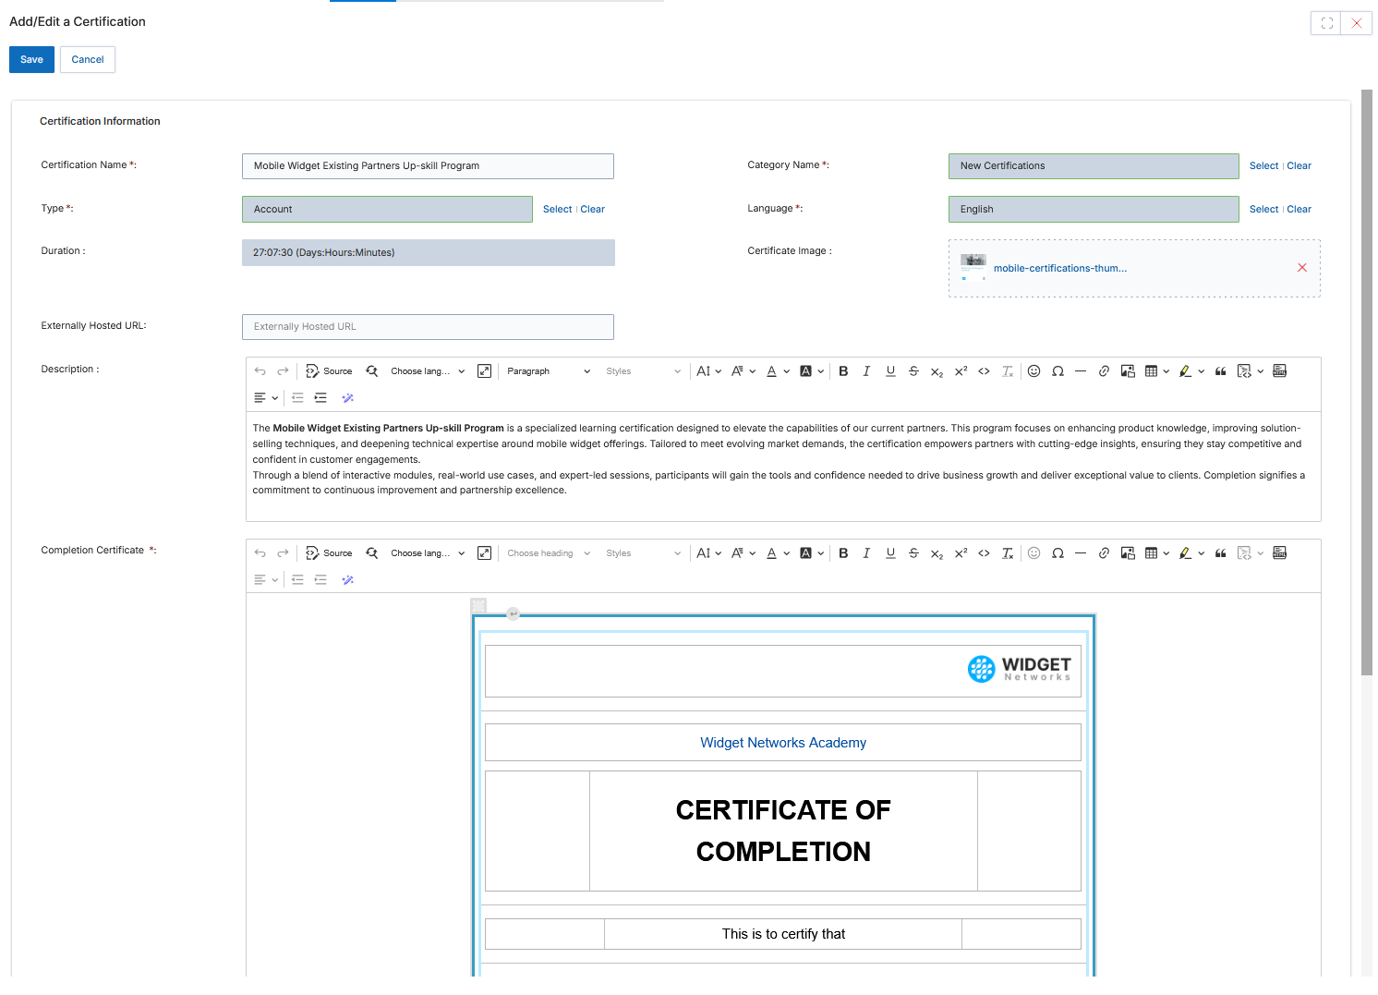Click HTML embed icon in Description editor
The image size is (1378, 995).
pyautogui.click(x=1280, y=371)
